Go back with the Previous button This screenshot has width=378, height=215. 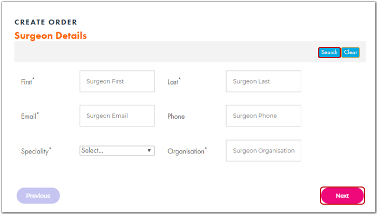click(38, 196)
